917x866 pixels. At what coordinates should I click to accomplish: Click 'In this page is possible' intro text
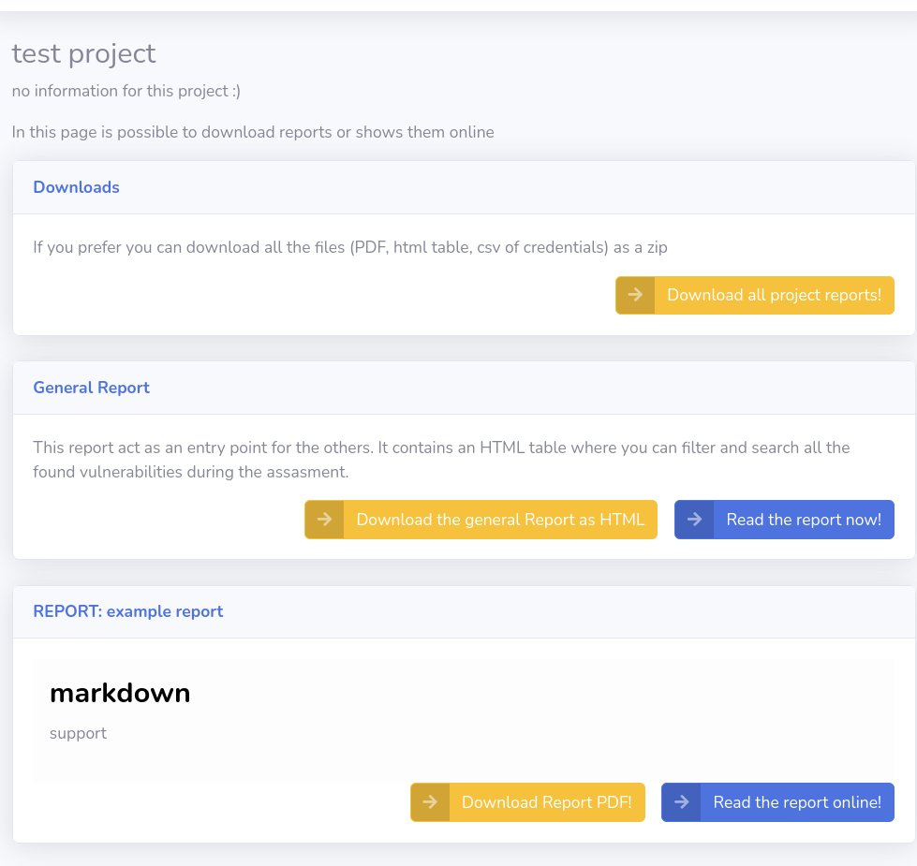[253, 132]
